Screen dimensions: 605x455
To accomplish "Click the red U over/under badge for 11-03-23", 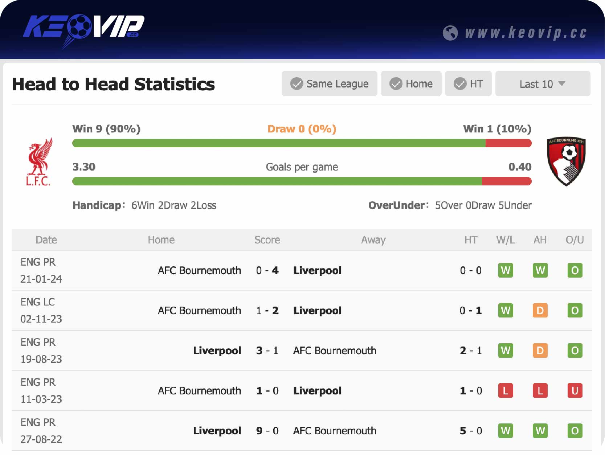I will click(x=575, y=391).
